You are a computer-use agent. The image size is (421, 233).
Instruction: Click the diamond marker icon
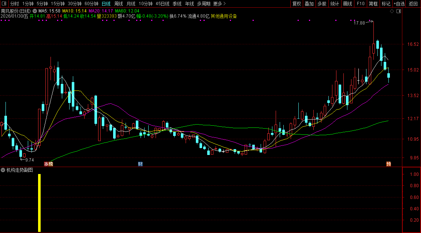(x=392, y=11)
